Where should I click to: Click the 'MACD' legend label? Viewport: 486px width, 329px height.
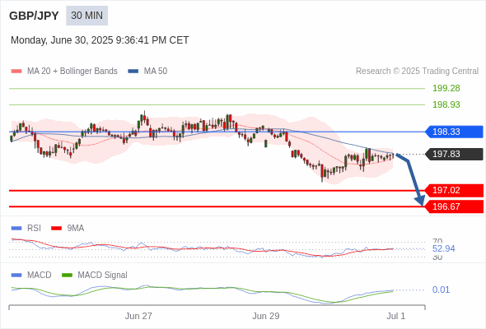[39, 276]
